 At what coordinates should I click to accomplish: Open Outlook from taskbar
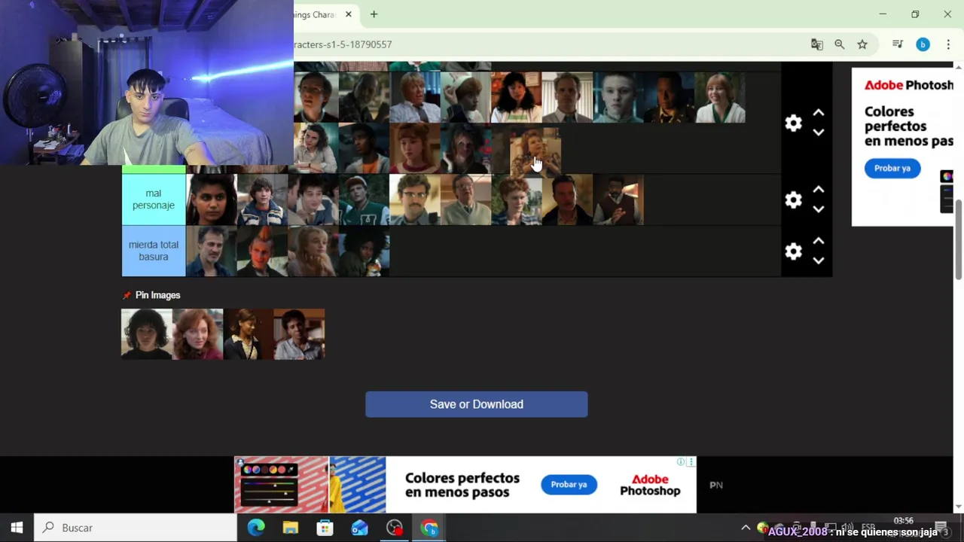(360, 528)
